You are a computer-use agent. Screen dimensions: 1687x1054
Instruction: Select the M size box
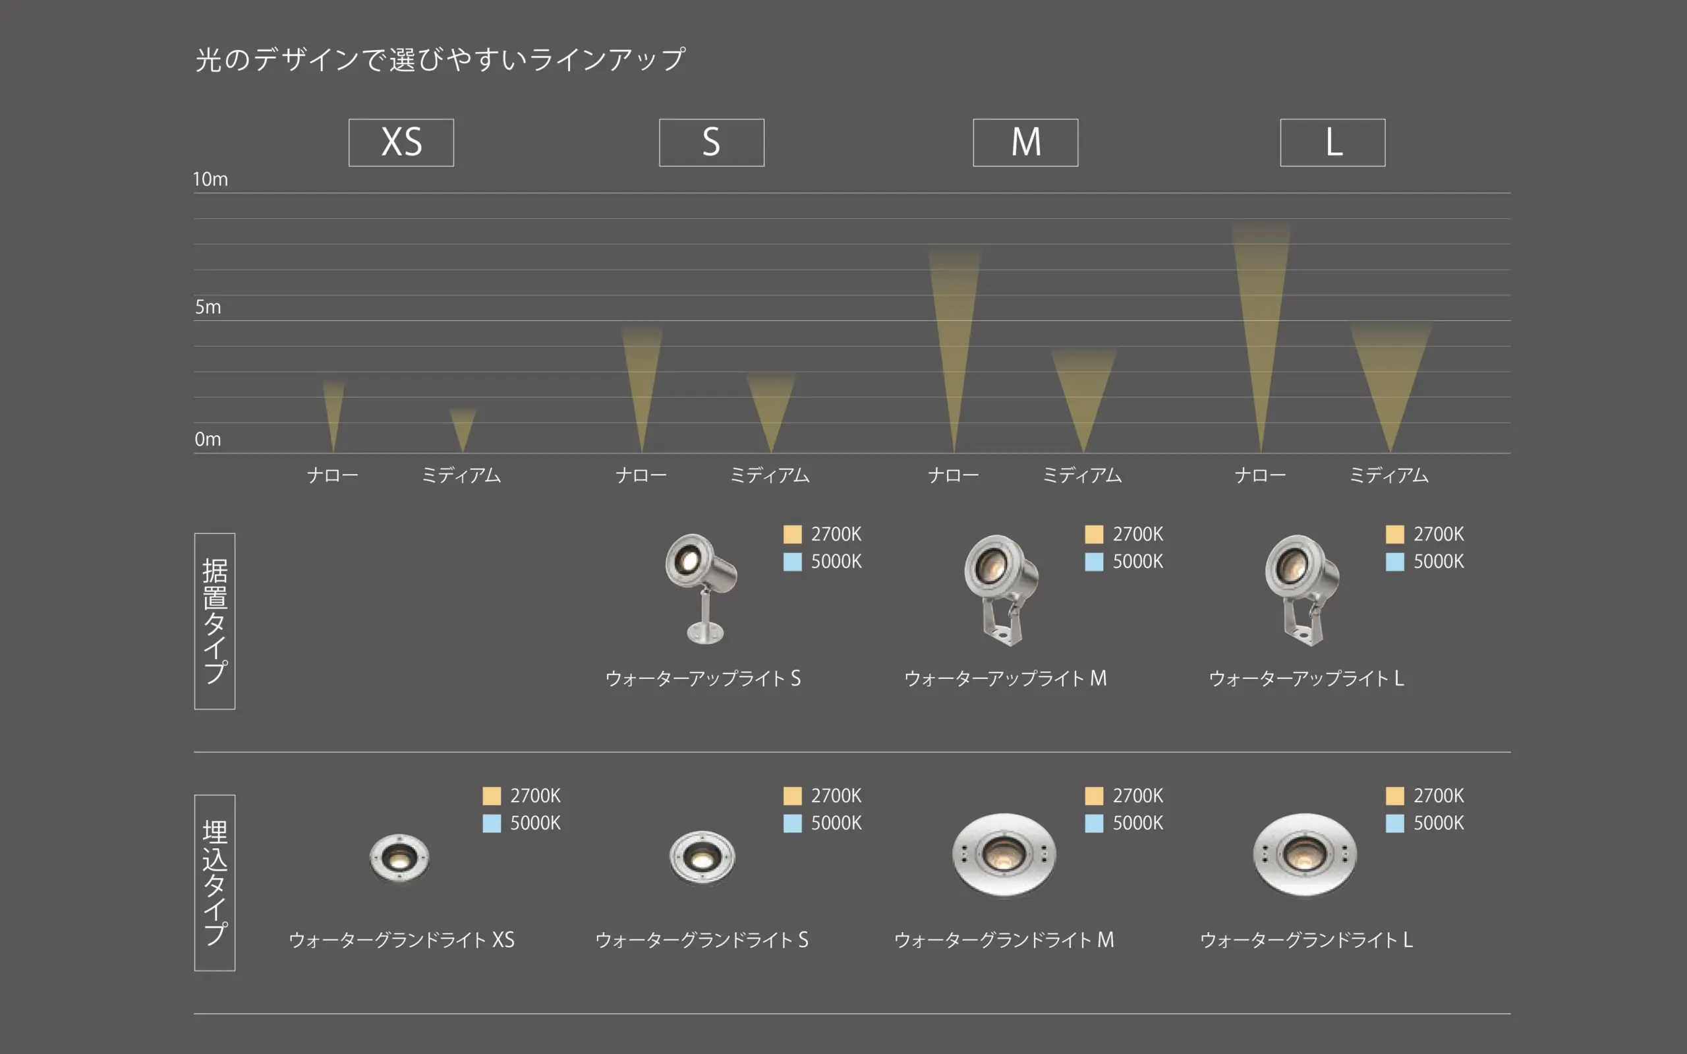click(x=1025, y=142)
